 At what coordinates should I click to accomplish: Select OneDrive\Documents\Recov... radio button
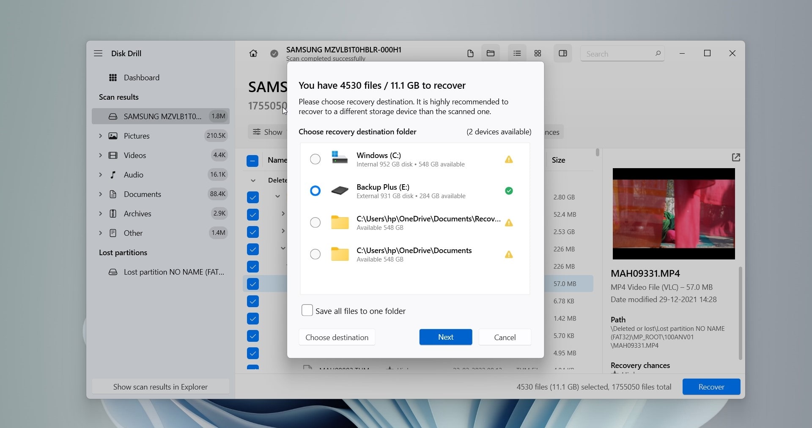[x=315, y=223]
